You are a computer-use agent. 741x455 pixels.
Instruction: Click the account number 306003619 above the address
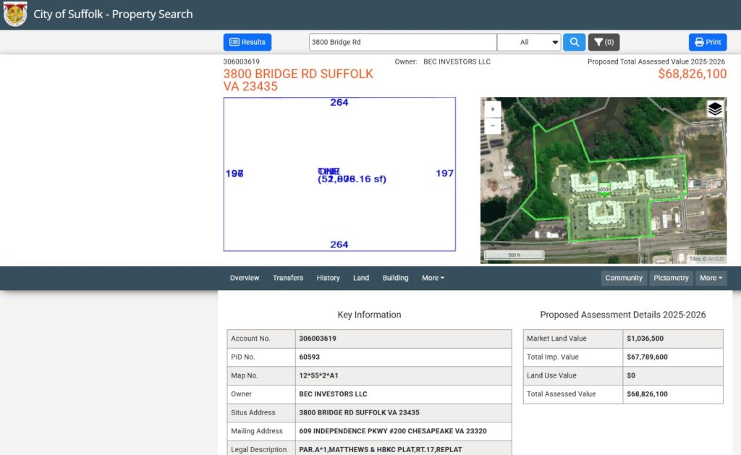pyautogui.click(x=242, y=61)
